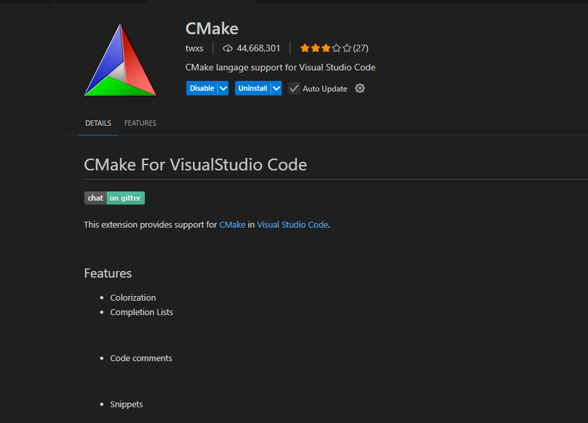588x423 pixels.
Task: Click the 44,668,301 install count
Action: click(x=258, y=48)
